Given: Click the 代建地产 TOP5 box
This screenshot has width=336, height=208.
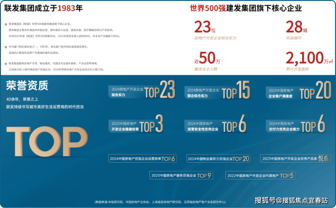Looking at the screenshot, I should coord(261,175).
